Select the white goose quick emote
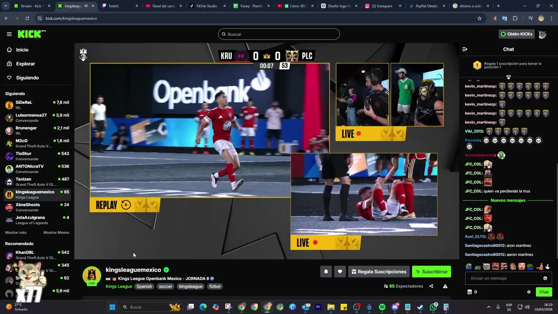 [x=548, y=266]
